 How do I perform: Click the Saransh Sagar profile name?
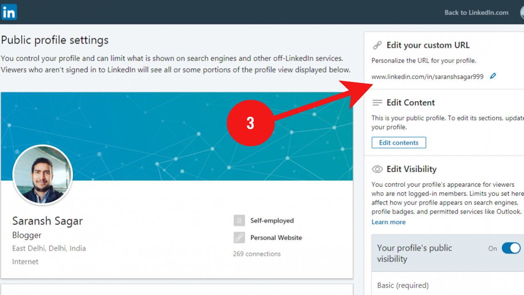pyautogui.click(x=47, y=221)
